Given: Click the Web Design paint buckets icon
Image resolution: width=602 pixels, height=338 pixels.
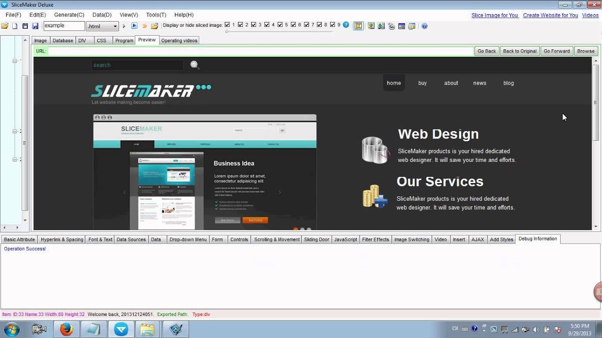Looking at the screenshot, I should pyautogui.click(x=375, y=150).
